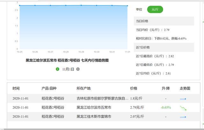The image size is (204, 130).
Task: Click the green previous-date arrow
Action: (x=58, y=69)
